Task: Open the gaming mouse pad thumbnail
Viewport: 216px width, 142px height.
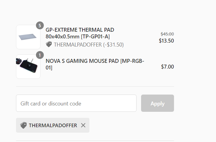Action: point(28,66)
